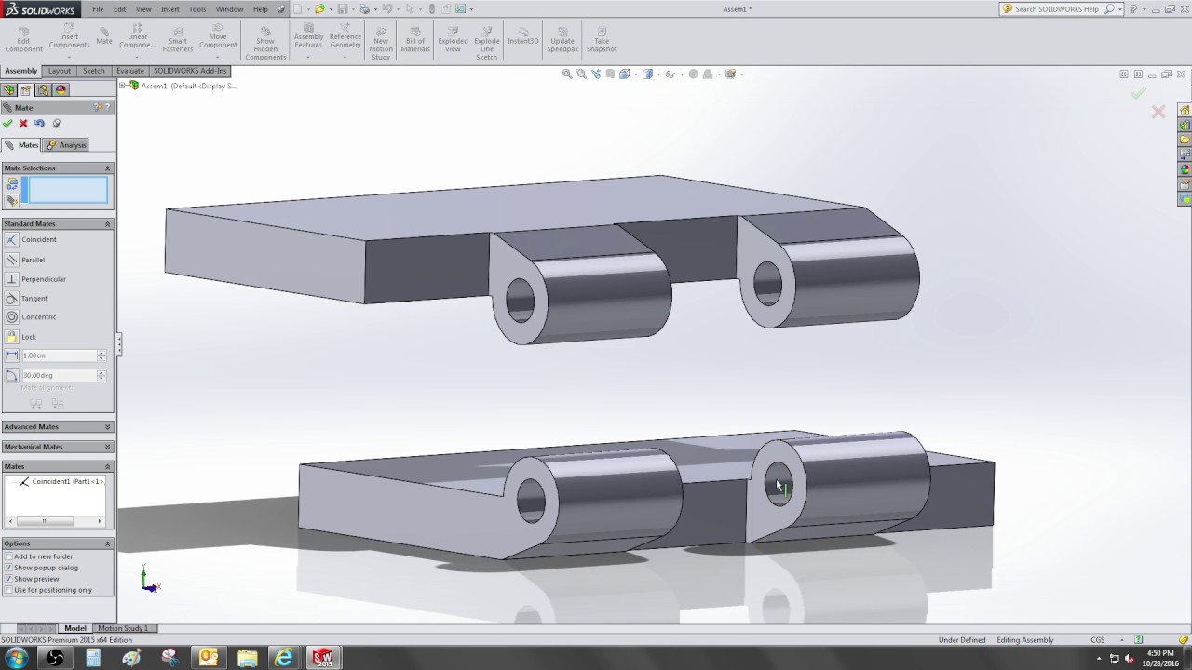Collapse the Mates list section
This screenshot has height=670, width=1192.
tap(107, 467)
